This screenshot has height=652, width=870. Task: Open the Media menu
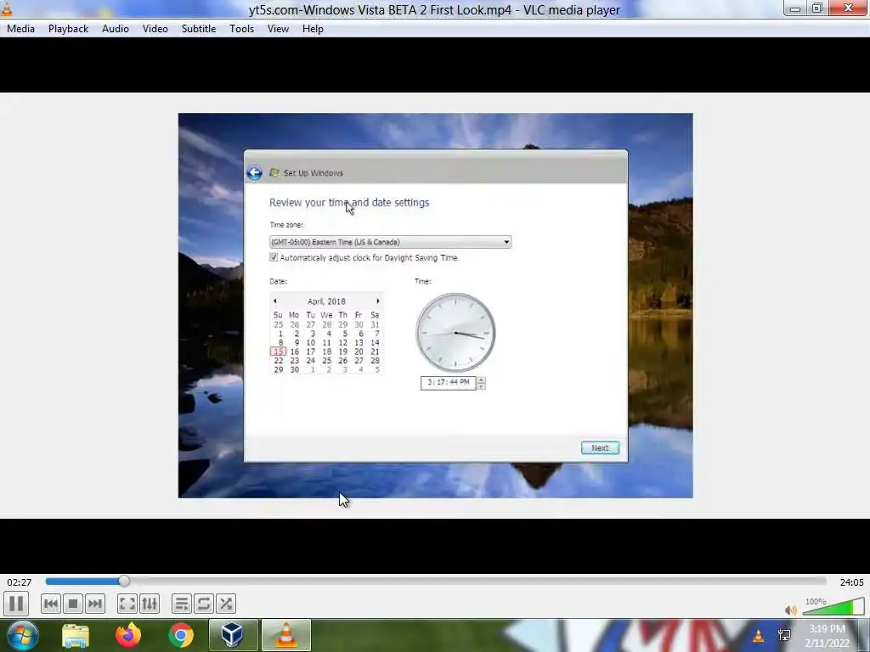[20, 29]
